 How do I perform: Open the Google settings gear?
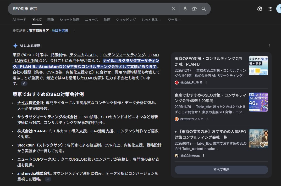coord(259,9)
